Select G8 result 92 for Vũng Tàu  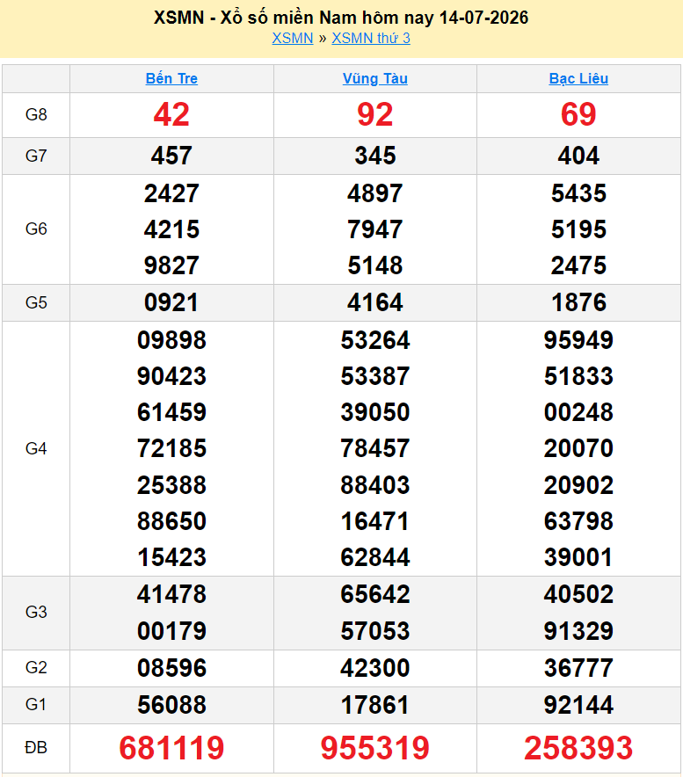tap(375, 114)
